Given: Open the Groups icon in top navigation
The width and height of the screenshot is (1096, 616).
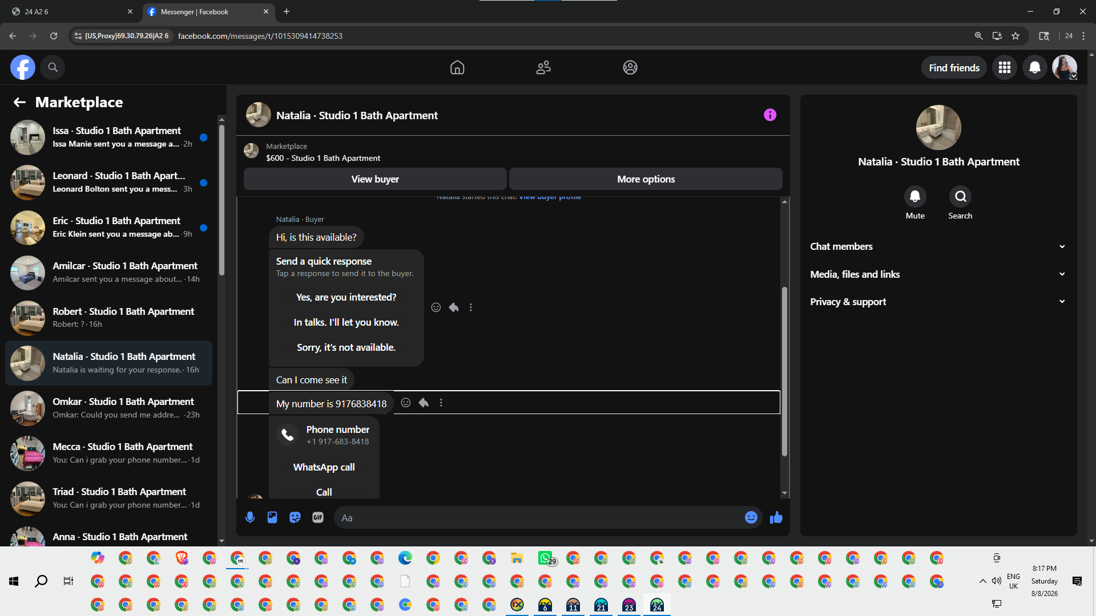Looking at the screenshot, I should [630, 67].
